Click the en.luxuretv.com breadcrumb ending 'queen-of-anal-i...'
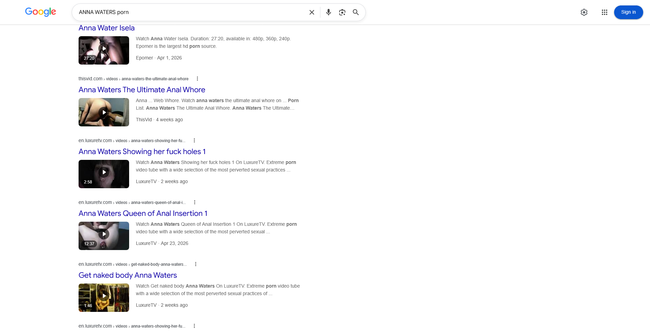650x331 pixels. (x=132, y=202)
